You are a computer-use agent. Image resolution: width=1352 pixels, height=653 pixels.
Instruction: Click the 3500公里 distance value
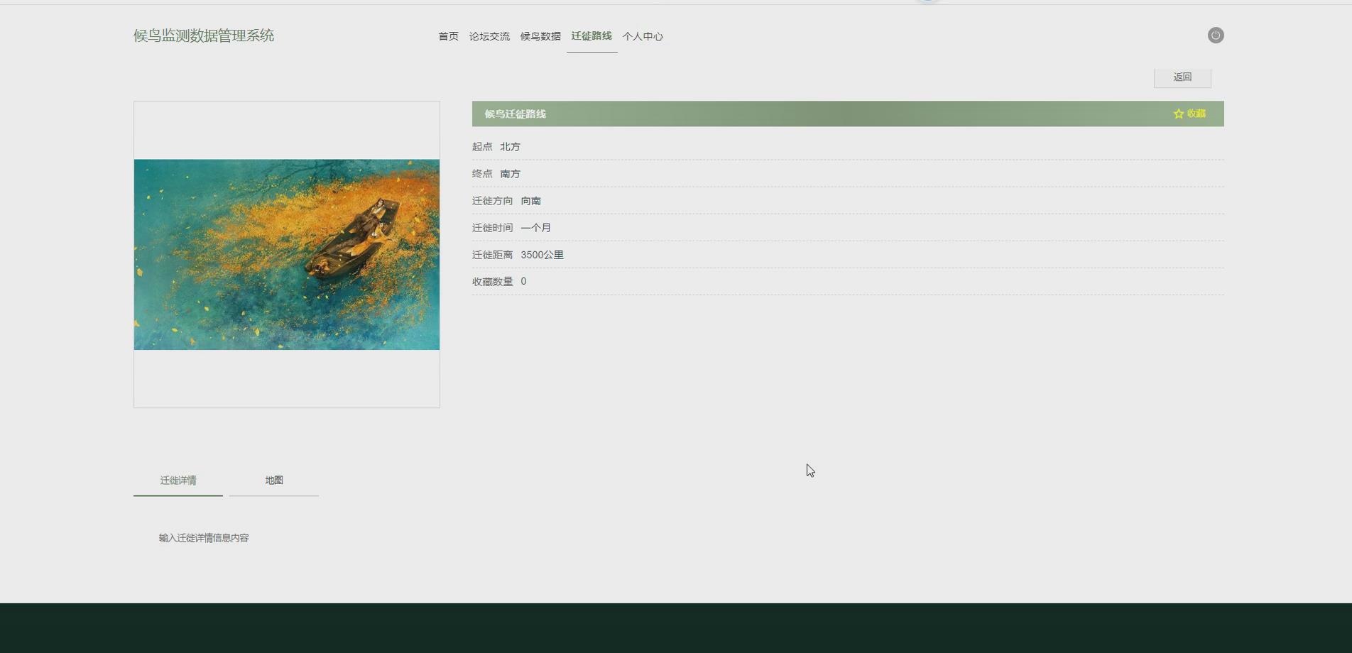coord(542,255)
